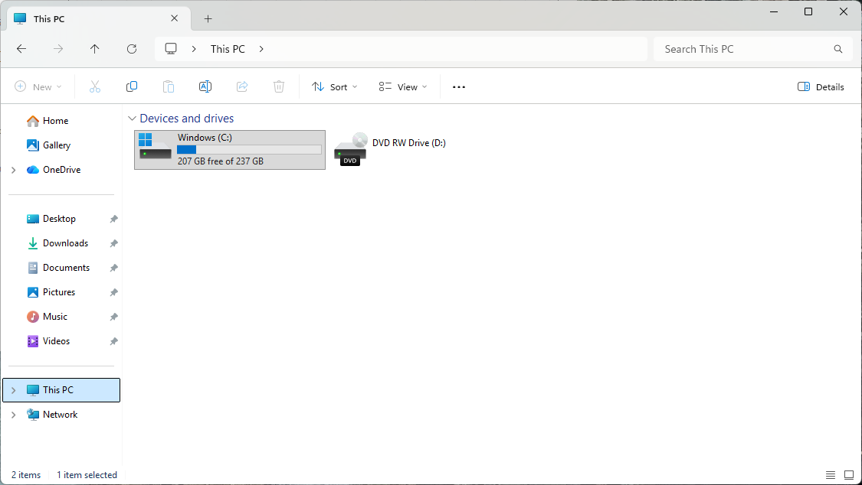This screenshot has height=485, width=862.
Task: Collapse the Devices and drives group
Action: pos(133,119)
